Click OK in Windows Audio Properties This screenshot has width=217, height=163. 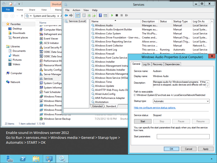pos(171,149)
